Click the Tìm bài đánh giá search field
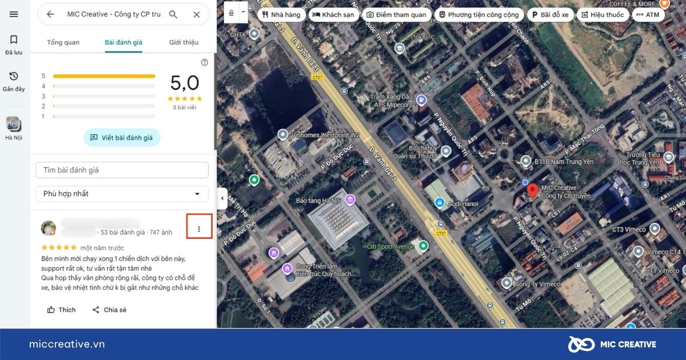 tap(122, 170)
